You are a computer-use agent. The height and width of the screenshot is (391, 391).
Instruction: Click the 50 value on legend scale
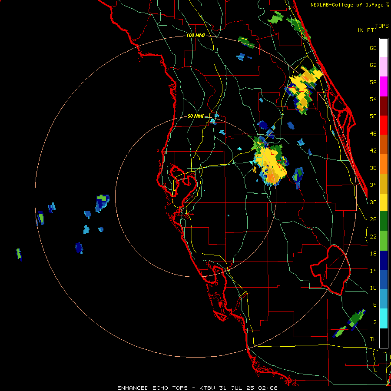point(373,116)
